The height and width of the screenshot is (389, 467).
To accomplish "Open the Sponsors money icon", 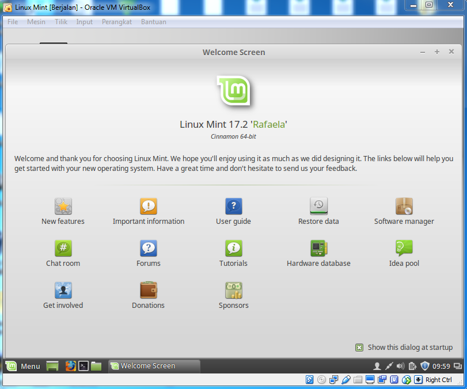I will (x=234, y=290).
